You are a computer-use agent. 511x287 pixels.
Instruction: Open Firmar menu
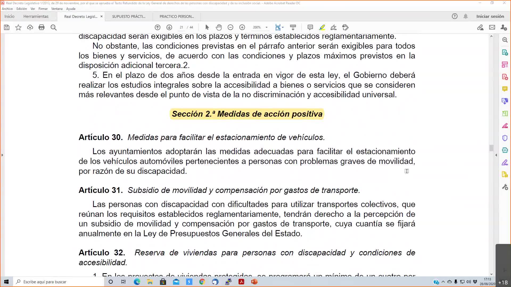pos(43,9)
